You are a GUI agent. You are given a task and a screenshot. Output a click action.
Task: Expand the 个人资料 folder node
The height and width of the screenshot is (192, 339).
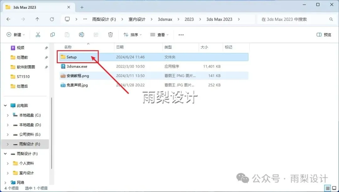coord(8,163)
